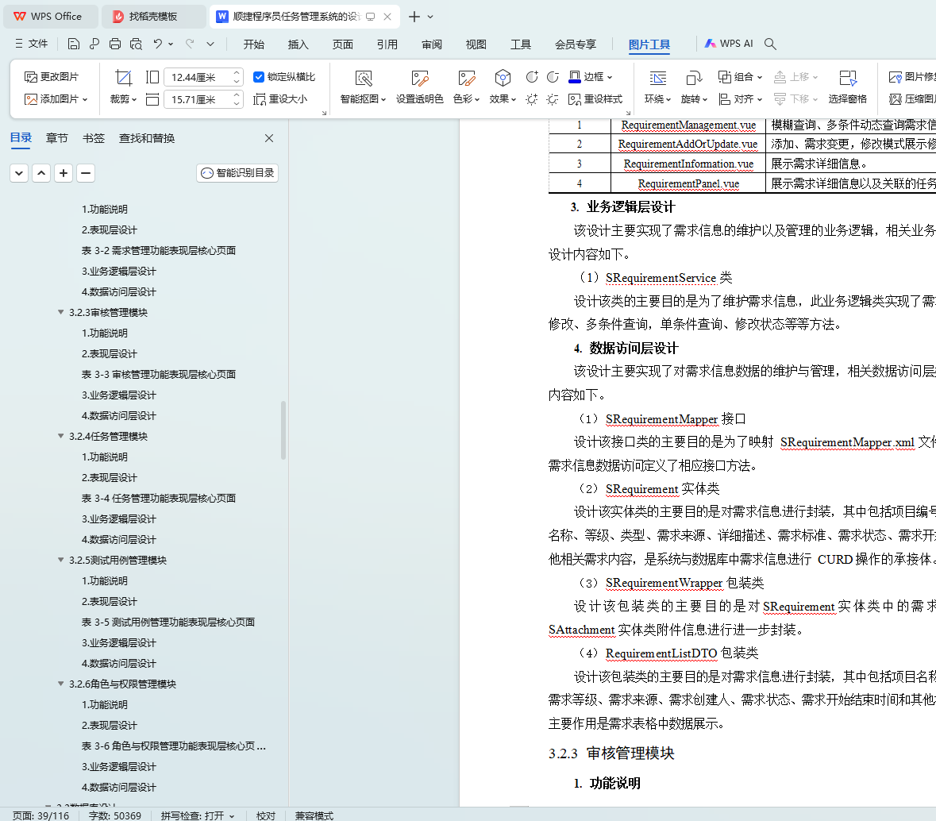This screenshot has height=821, width=936.
Task: Switch to the View (视图) ribbon tab
Action: point(476,44)
